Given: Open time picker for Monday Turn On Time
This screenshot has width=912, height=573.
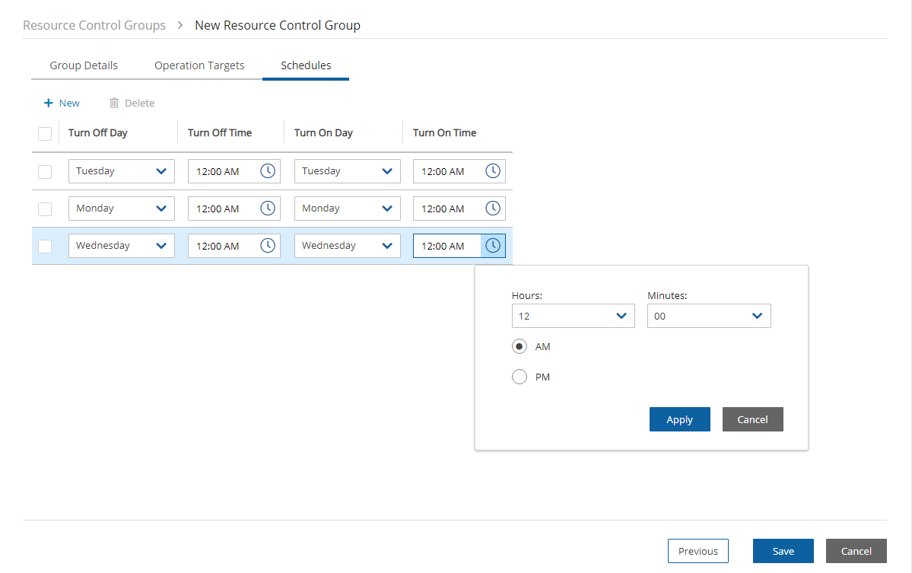Looking at the screenshot, I should (x=493, y=209).
